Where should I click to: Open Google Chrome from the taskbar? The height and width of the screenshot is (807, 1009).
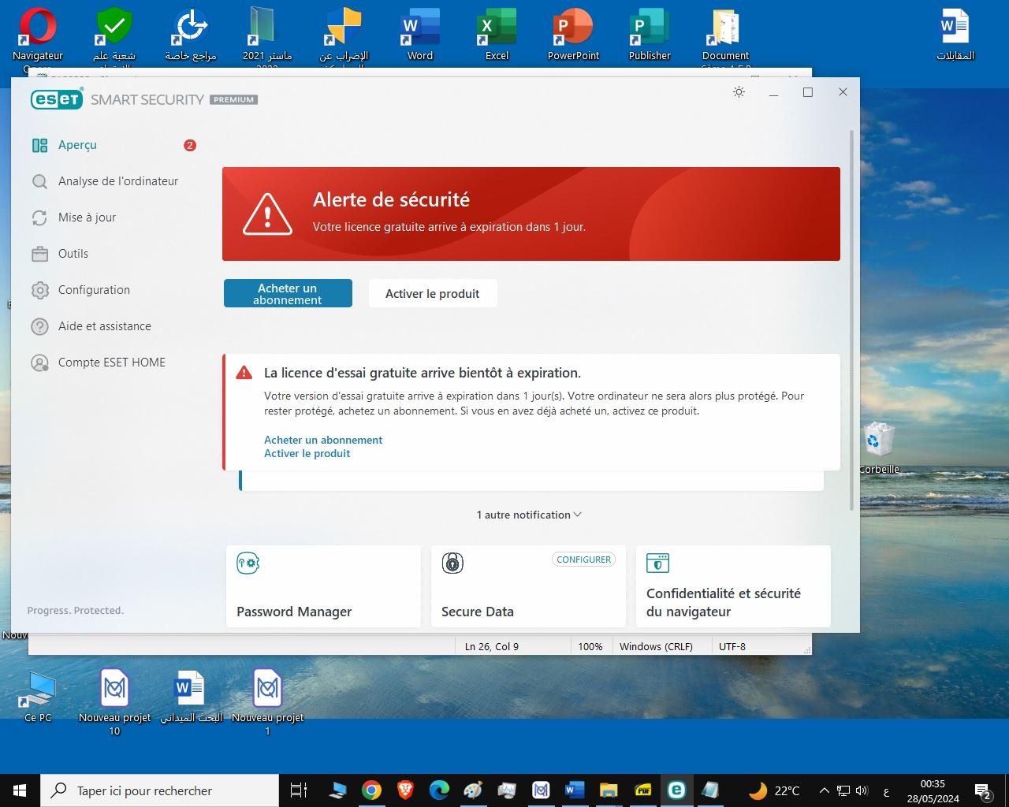(372, 790)
